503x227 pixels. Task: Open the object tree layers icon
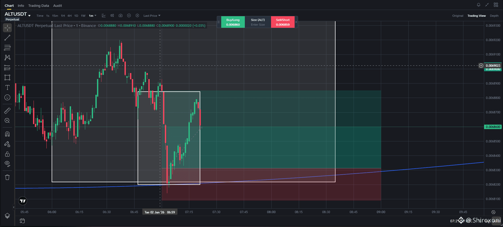point(7,216)
